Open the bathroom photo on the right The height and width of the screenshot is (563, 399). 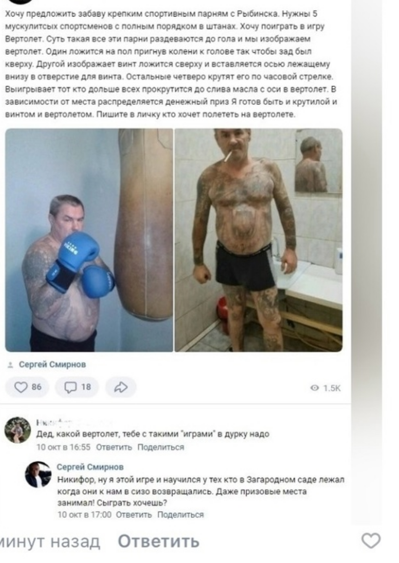(x=259, y=240)
